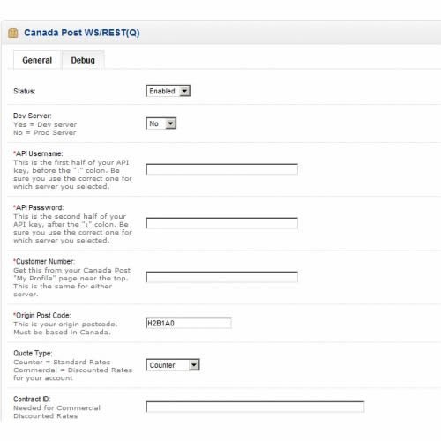Click the Origin Post Code field H2B1A0

pyautogui.click(x=189, y=323)
